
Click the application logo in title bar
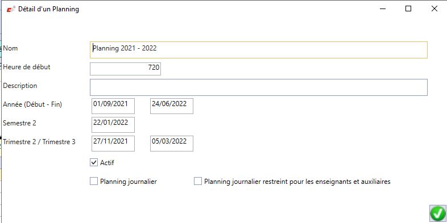11,9
